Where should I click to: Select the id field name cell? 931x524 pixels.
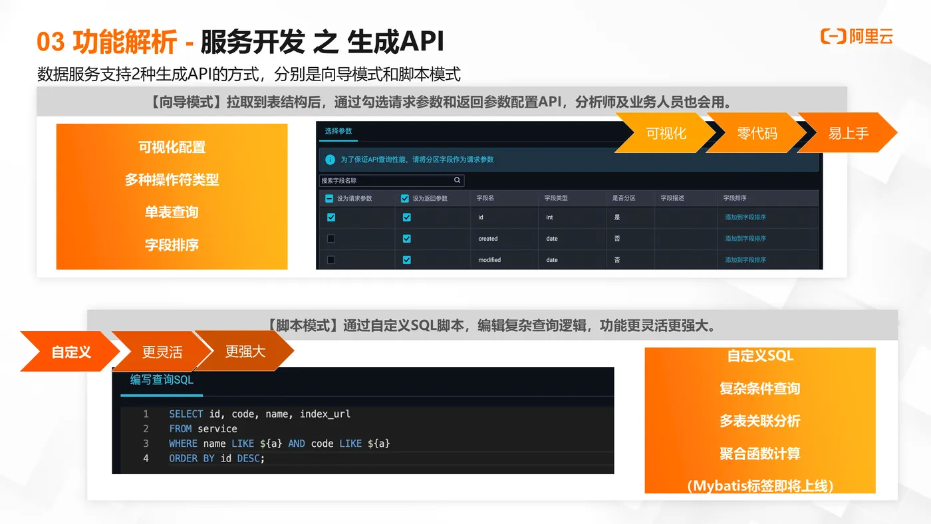click(x=481, y=217)
